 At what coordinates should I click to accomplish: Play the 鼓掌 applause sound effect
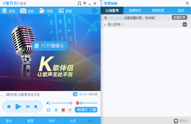[x=31, y=120]
